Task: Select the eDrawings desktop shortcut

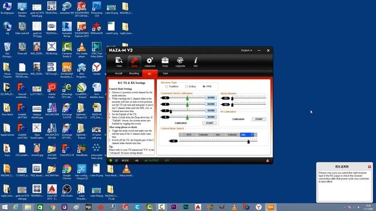Action: pos(66,90)
